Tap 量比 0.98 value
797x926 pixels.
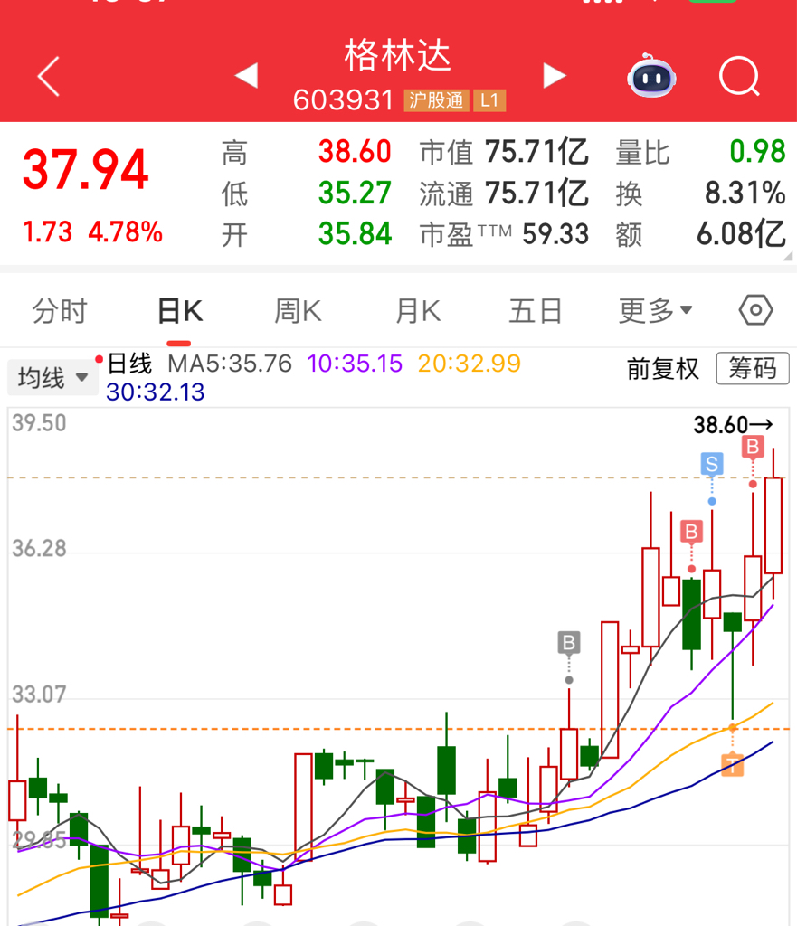pyautogui.click(x=757, y=152)
